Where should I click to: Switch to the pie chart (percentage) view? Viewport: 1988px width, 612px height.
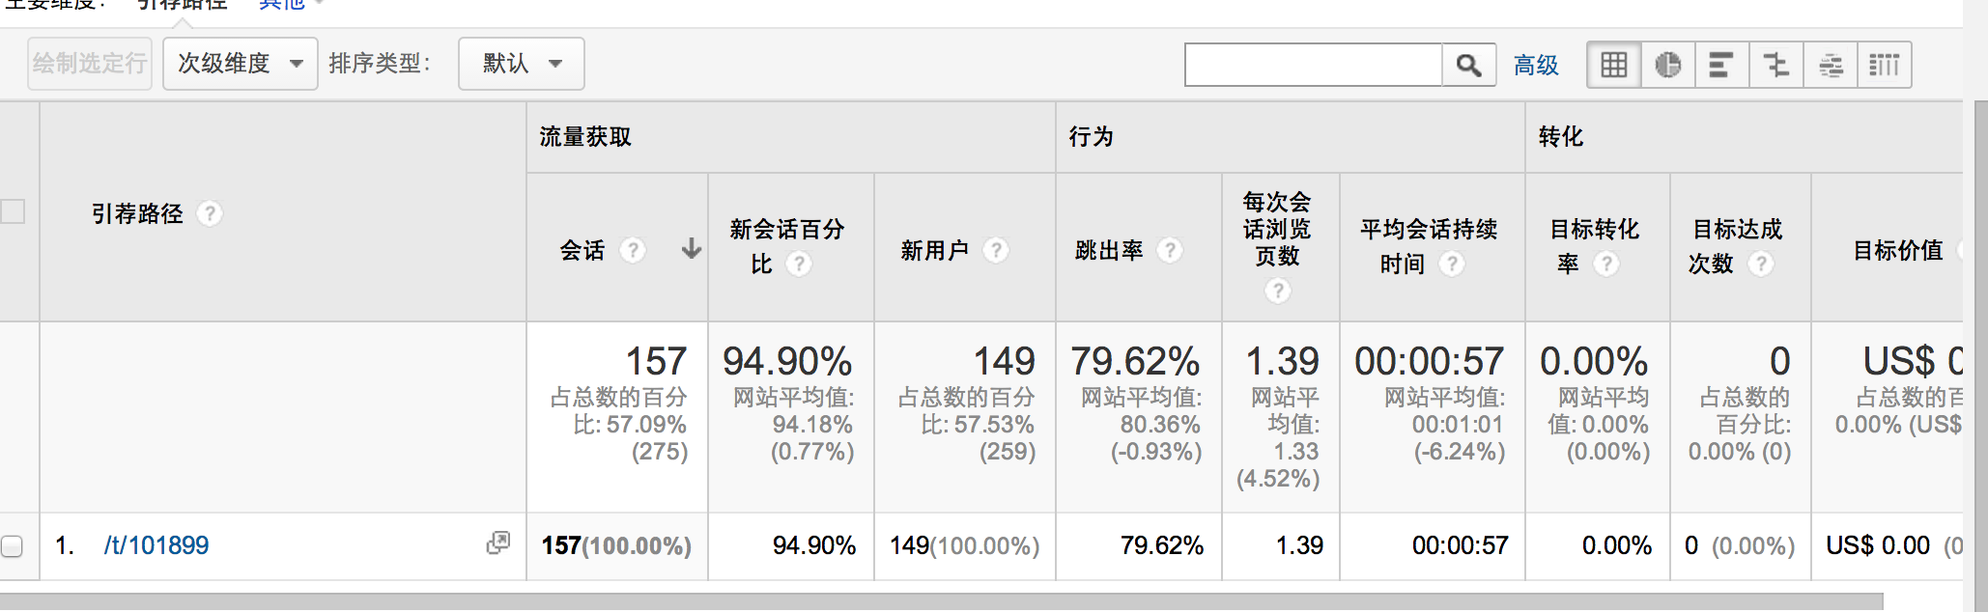(1668, 65)
